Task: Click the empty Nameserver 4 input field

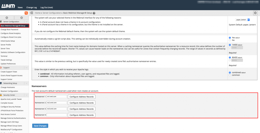Action: (x=57, y=115)
